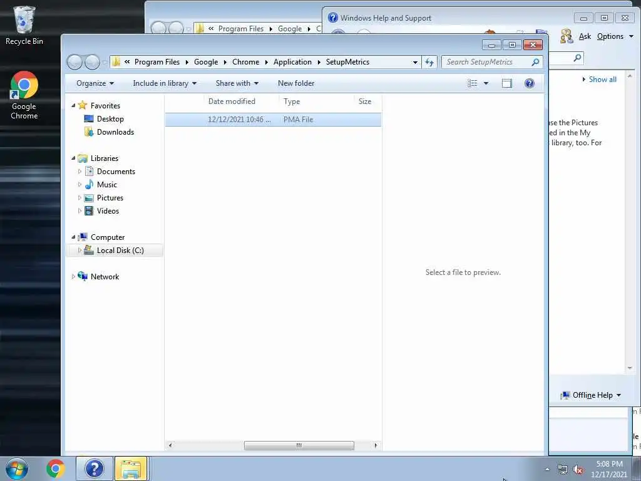641x481 pixels.
Task: Open the Videos library
Action: [x=108, y=211]
